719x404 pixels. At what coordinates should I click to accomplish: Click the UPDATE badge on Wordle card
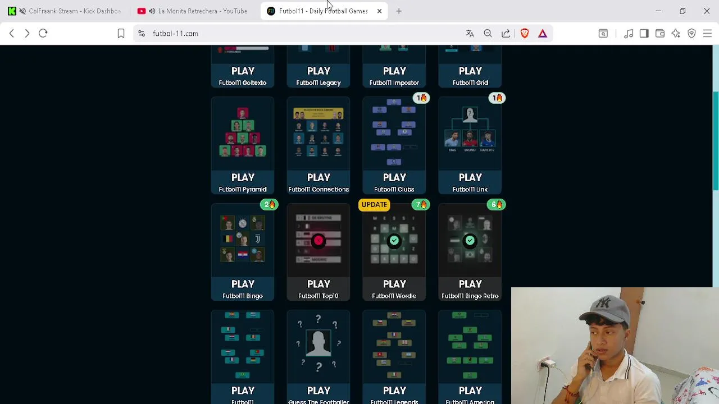pos(374,204)
